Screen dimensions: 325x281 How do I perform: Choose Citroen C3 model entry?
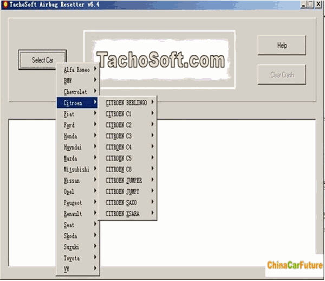click(x=127, y=136)
